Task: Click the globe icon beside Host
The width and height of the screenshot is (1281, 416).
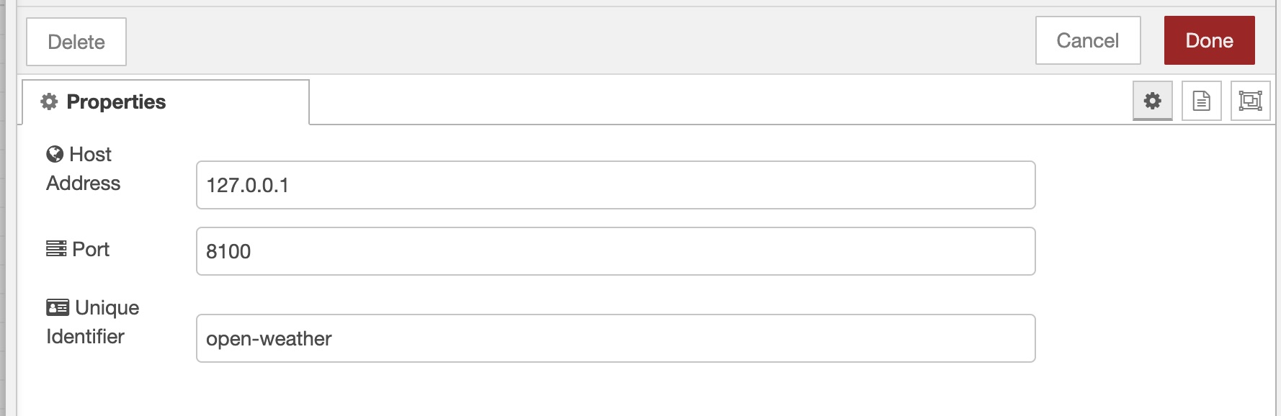Action: 55,154
